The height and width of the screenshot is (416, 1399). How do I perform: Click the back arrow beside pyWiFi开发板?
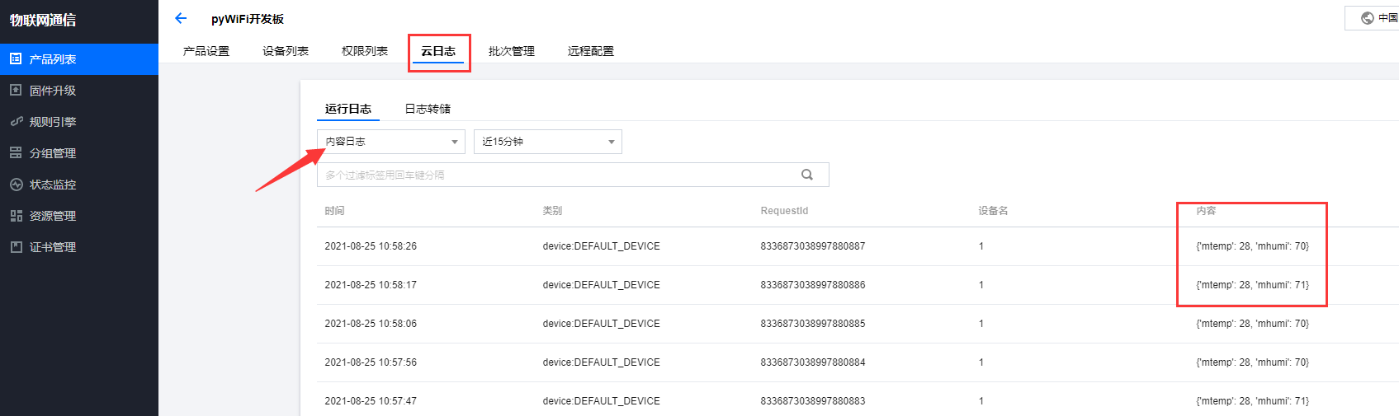(181, 18)
